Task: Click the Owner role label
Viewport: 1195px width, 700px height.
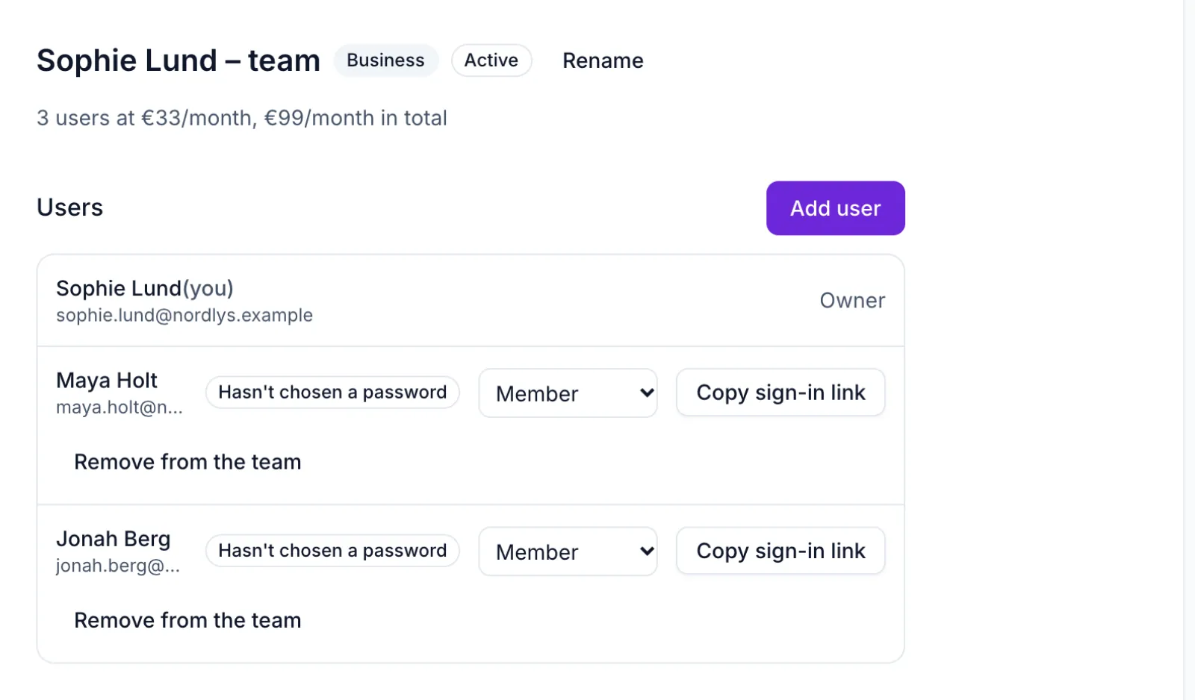Action: click(852, 300)
